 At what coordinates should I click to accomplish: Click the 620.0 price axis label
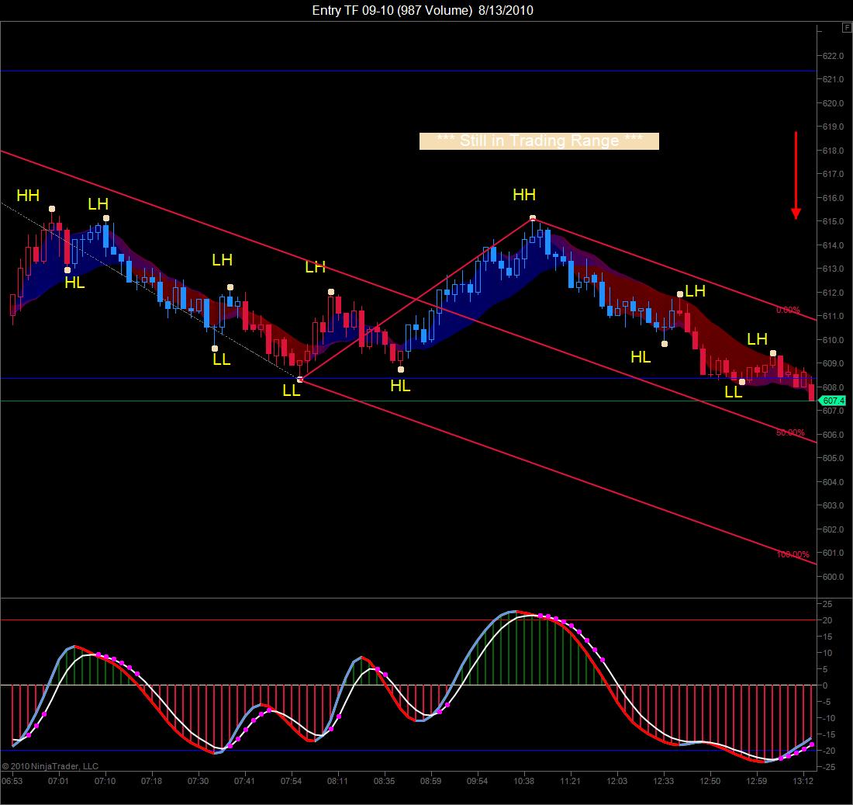click(833, 103)
